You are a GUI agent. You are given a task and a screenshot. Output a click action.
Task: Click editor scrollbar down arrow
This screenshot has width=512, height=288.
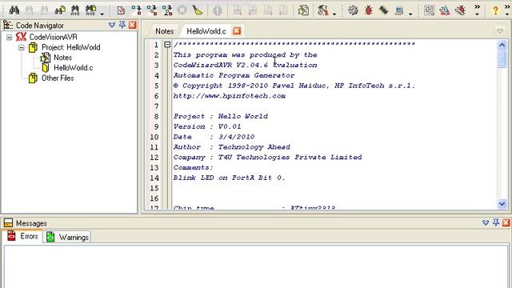502,204
